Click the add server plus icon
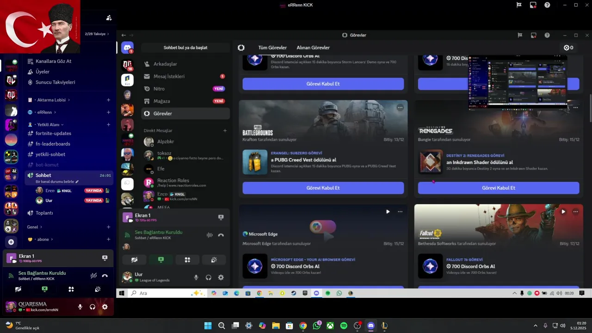Screen dimensions: 592x333 click(11, 242)
